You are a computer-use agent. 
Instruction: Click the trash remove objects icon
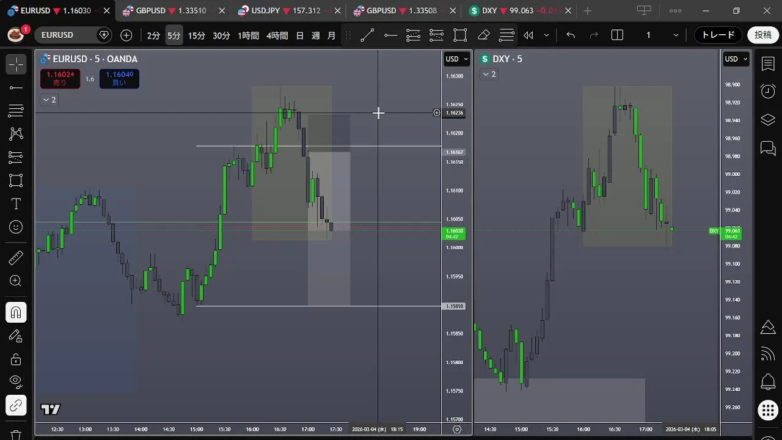tap(16, 435)
